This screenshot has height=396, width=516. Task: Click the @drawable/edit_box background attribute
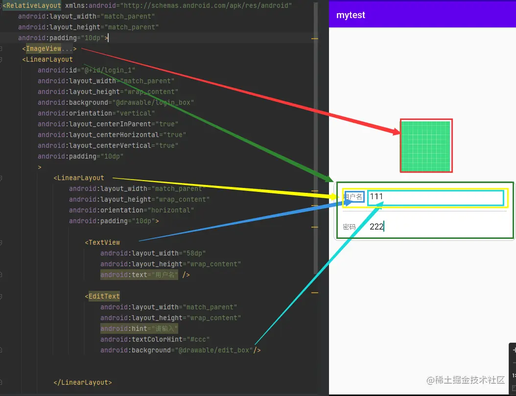(x=176, y=350)
